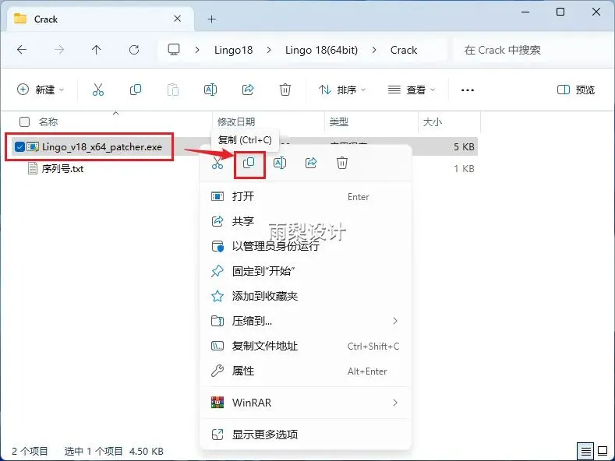Open the 新建 dropdown
This screenshot has height=461, width=615.
coord(41,90)
